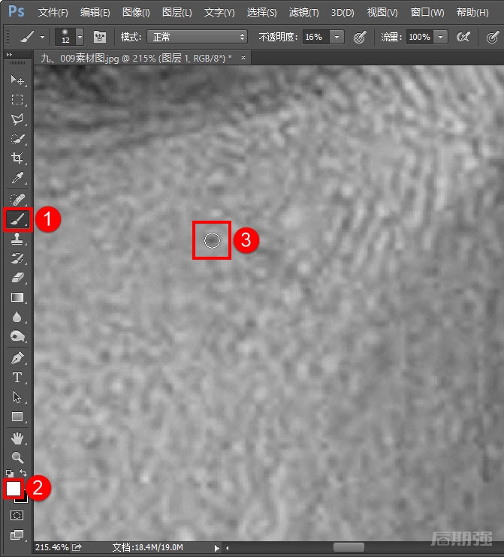Select the Crop tool
504x557 pixels.
(18, 158)
